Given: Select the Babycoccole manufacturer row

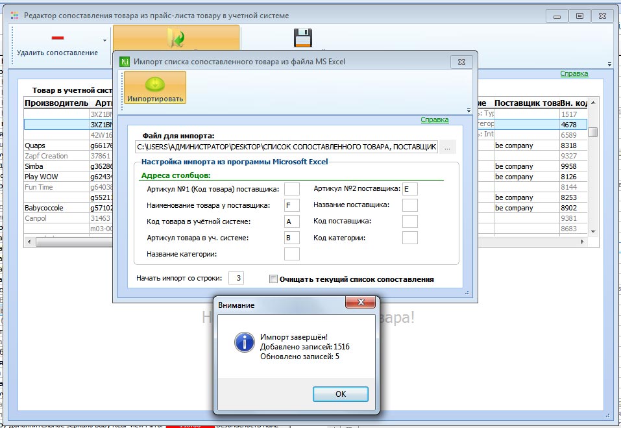Looking at the screenshot, I should (x=56, y=208).
